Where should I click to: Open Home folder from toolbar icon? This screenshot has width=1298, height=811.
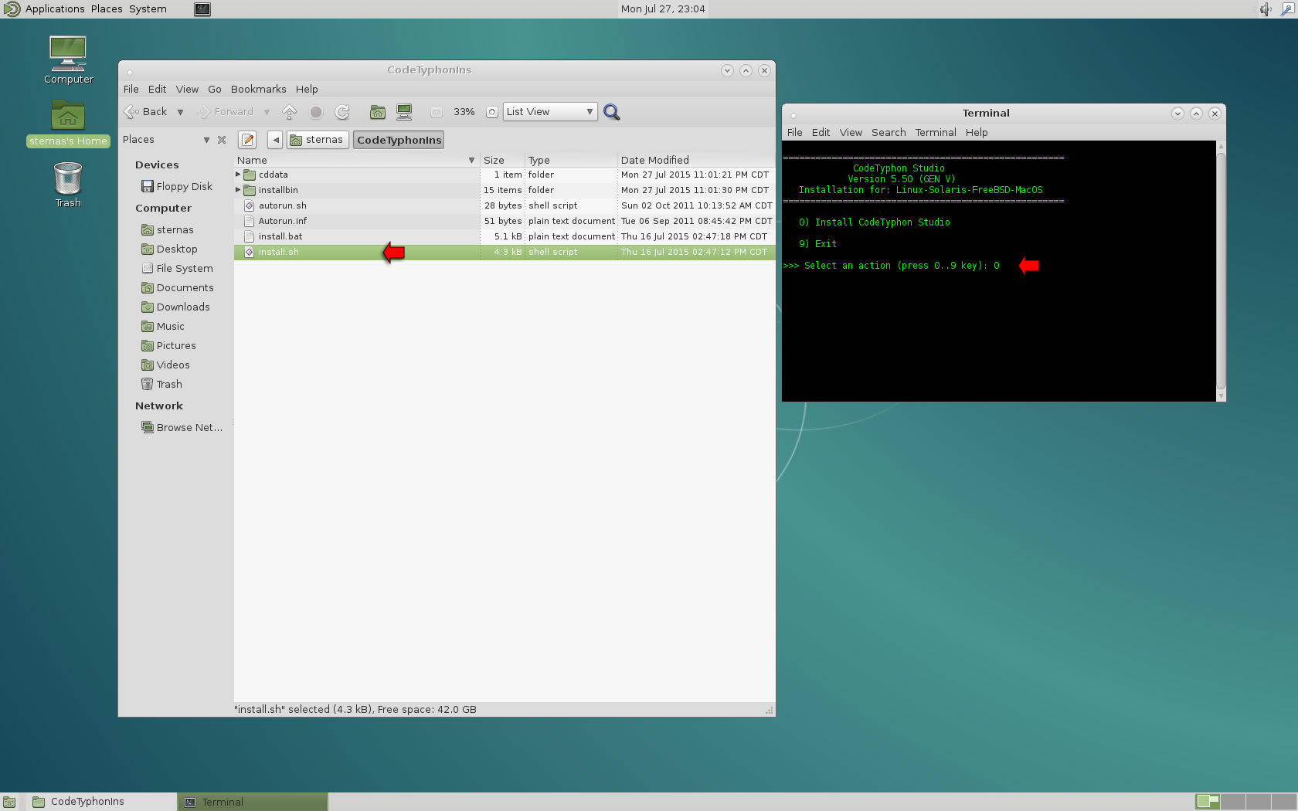click(377, 112)
